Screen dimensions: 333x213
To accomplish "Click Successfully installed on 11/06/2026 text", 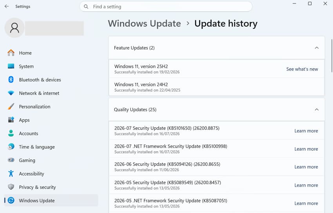I will coord(147,170).
